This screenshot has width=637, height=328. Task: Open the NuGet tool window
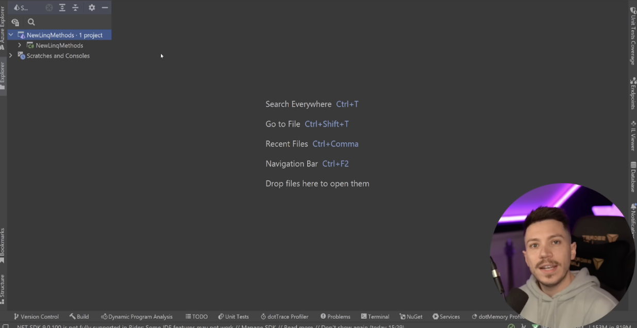pyautogui.click(x=411, y=316)
